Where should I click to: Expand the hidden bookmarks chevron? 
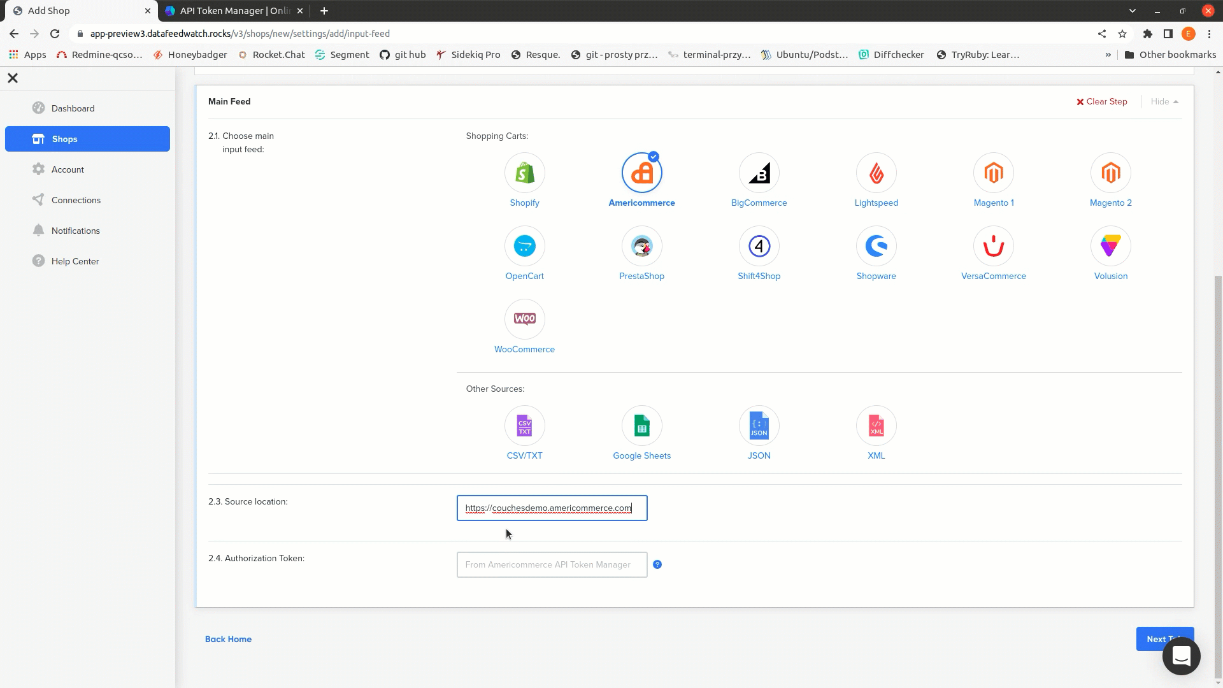pos(1108,55)
